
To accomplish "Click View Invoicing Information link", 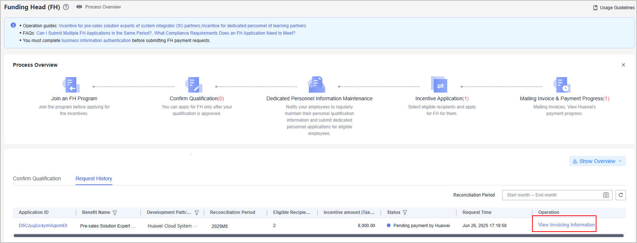I will pyautogui.click(x=566, y=225).
